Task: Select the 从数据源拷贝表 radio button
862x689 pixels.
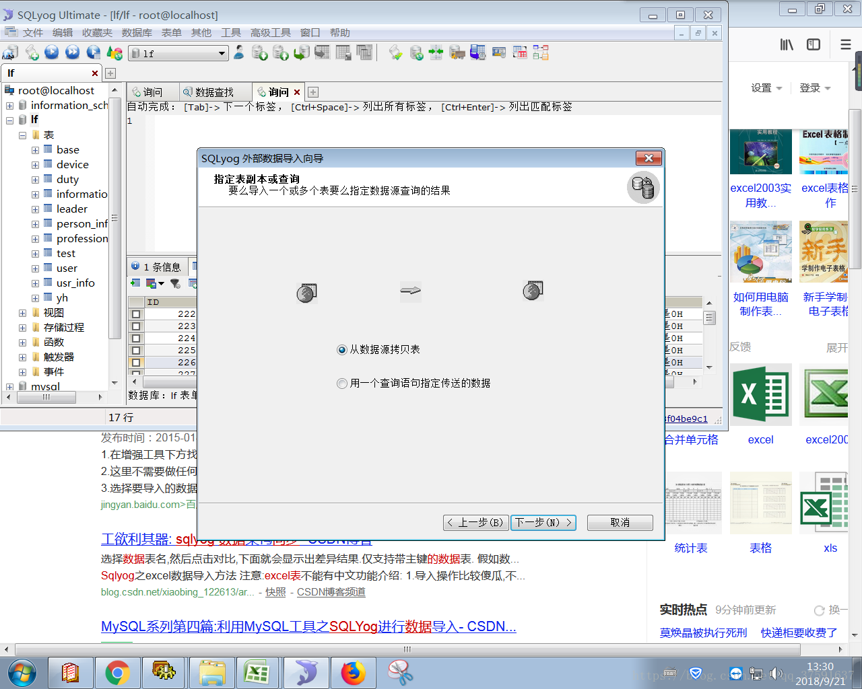Action: click(342, 350)
